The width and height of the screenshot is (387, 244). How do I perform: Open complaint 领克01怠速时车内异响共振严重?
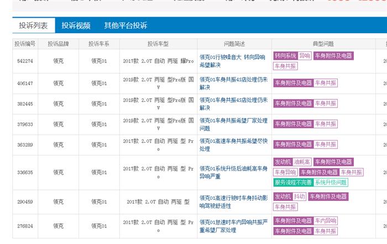pos(233,226)
